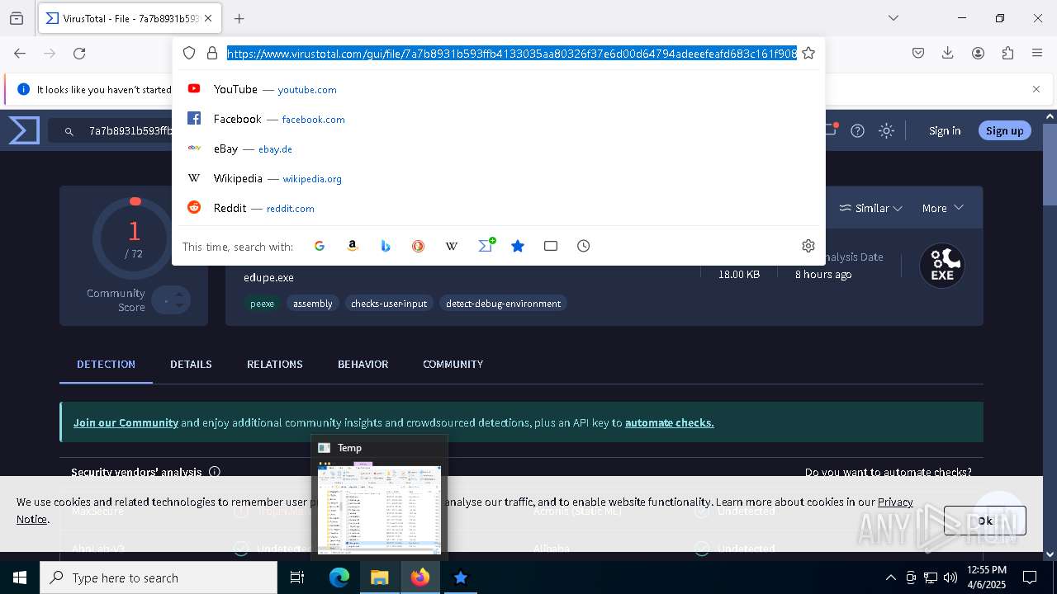Select eBay suggestion

pyautogui.click(x=499, y=148)
